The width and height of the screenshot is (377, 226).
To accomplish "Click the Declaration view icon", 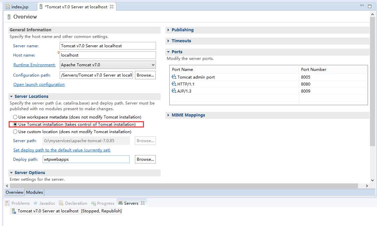I will click(x=61, y=203).
